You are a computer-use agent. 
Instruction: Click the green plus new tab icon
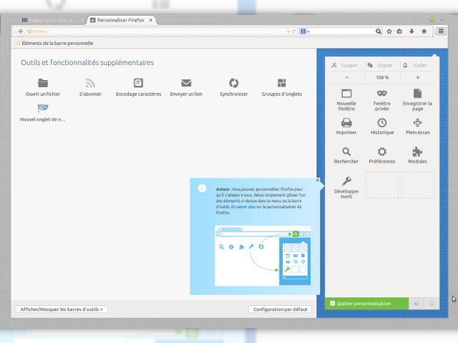[x=432, y=20]
